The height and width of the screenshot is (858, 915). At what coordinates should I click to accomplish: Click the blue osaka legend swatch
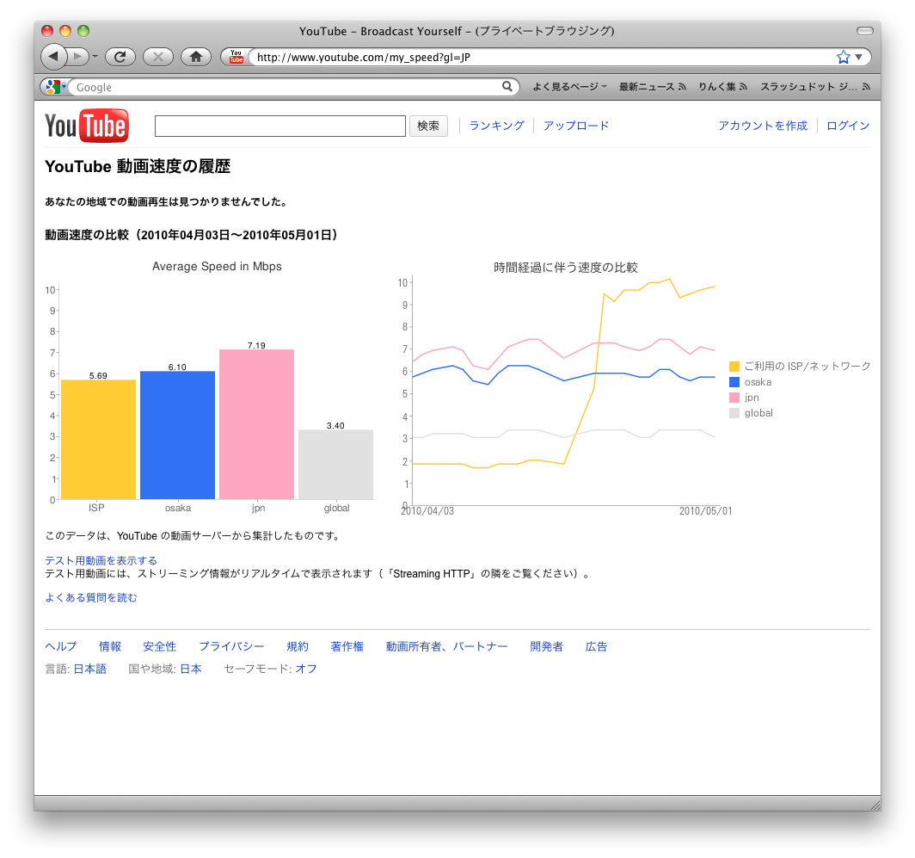click(734, 382)
